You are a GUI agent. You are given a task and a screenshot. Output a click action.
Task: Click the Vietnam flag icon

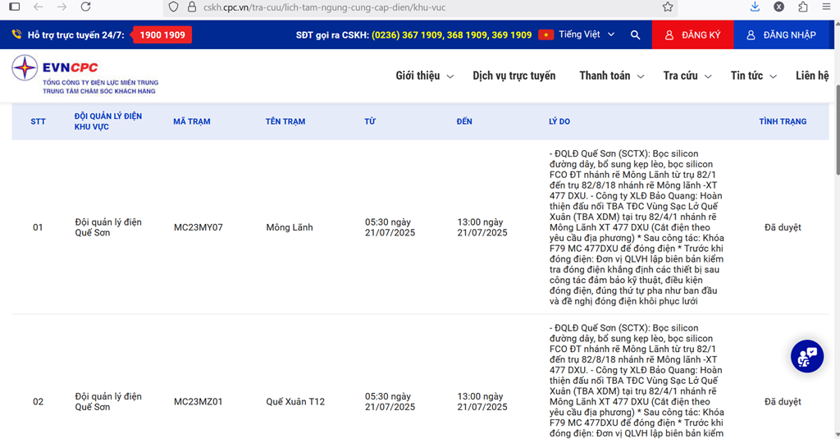tap(546, 35)
